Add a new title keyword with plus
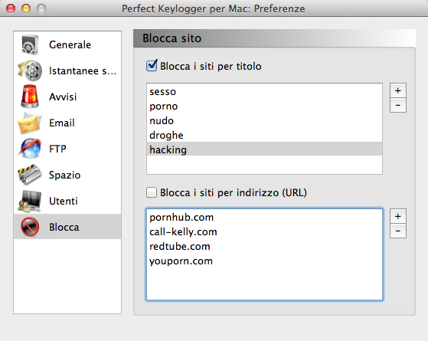This screenshot has width=428, height=341. 398,90
